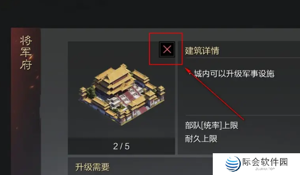
Task: Click the divider line under 建筑详情
Action: [x=242, y=57]
